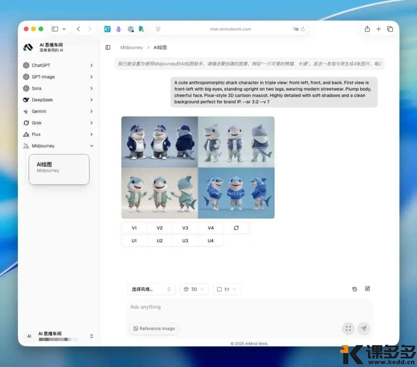Click the regenerate refresh icon beside V4
Image resolution: width=417 pixels, height=367 pixels.
(236, 228)
